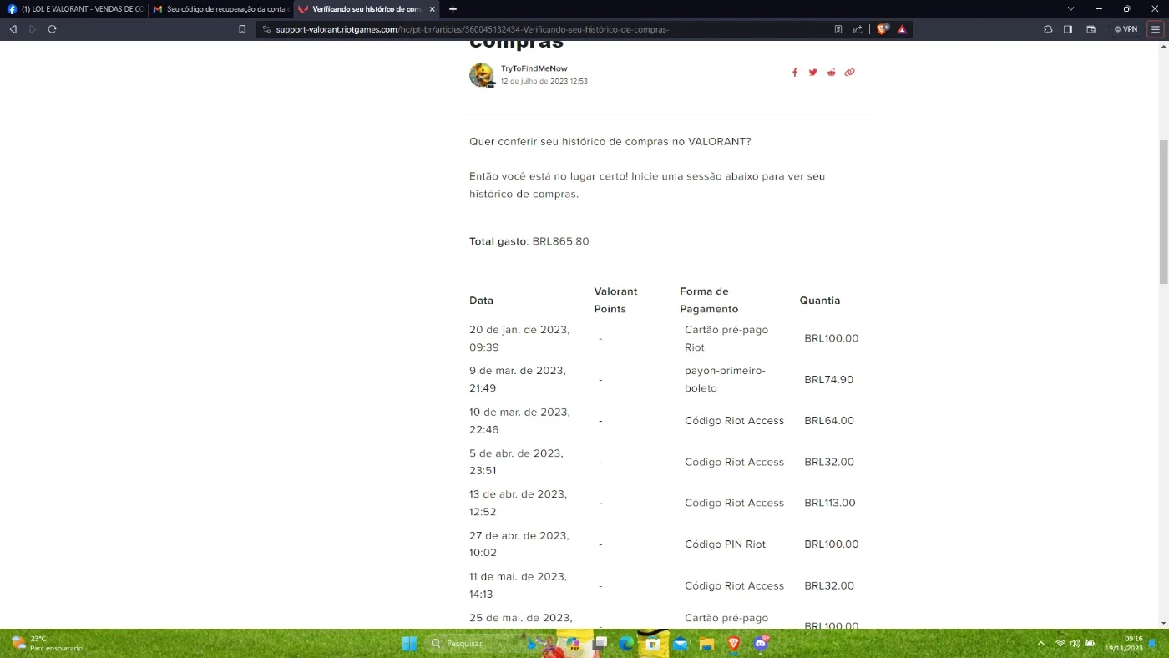Open the volume speaker tray icon
This screenshot has height=658, width=1169.
[1075, 644]
